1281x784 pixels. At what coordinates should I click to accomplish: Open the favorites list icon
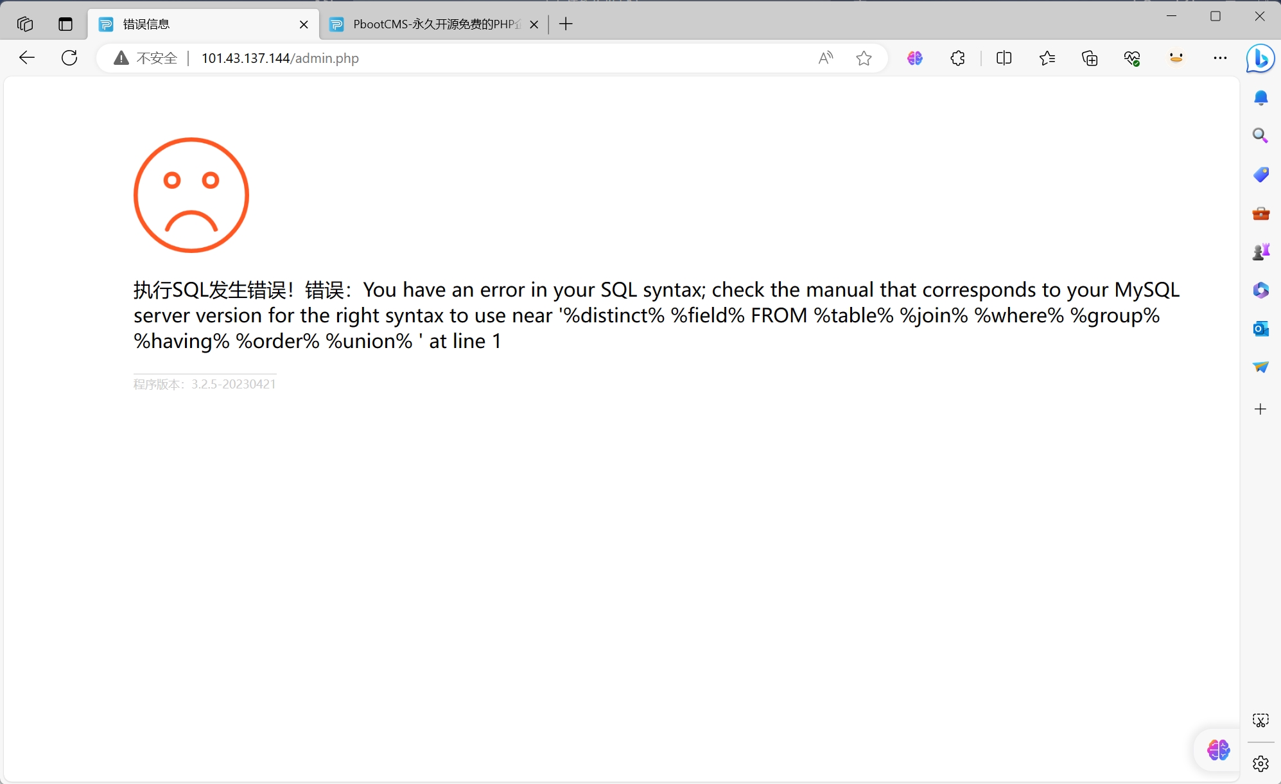pos(1047,58)
